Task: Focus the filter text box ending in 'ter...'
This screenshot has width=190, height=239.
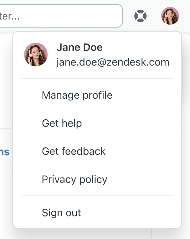Action: point(61,16)
